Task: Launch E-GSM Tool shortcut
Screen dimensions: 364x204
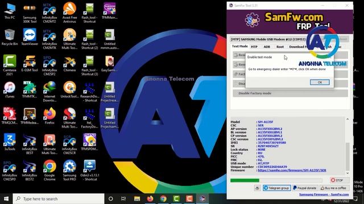Action: pos(30,63)
